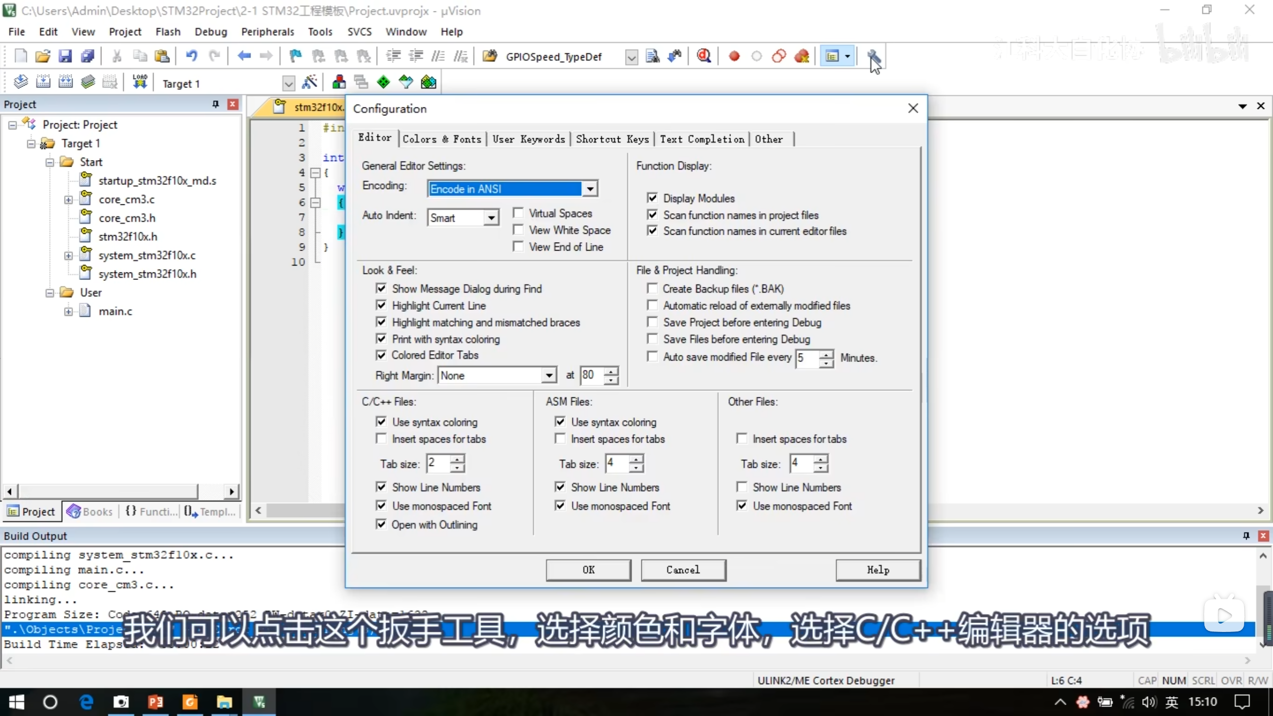The width and height of the screenshot is (1273, 716).
Task: Expand the Right Margin dropdown
Action: point(548,375)
